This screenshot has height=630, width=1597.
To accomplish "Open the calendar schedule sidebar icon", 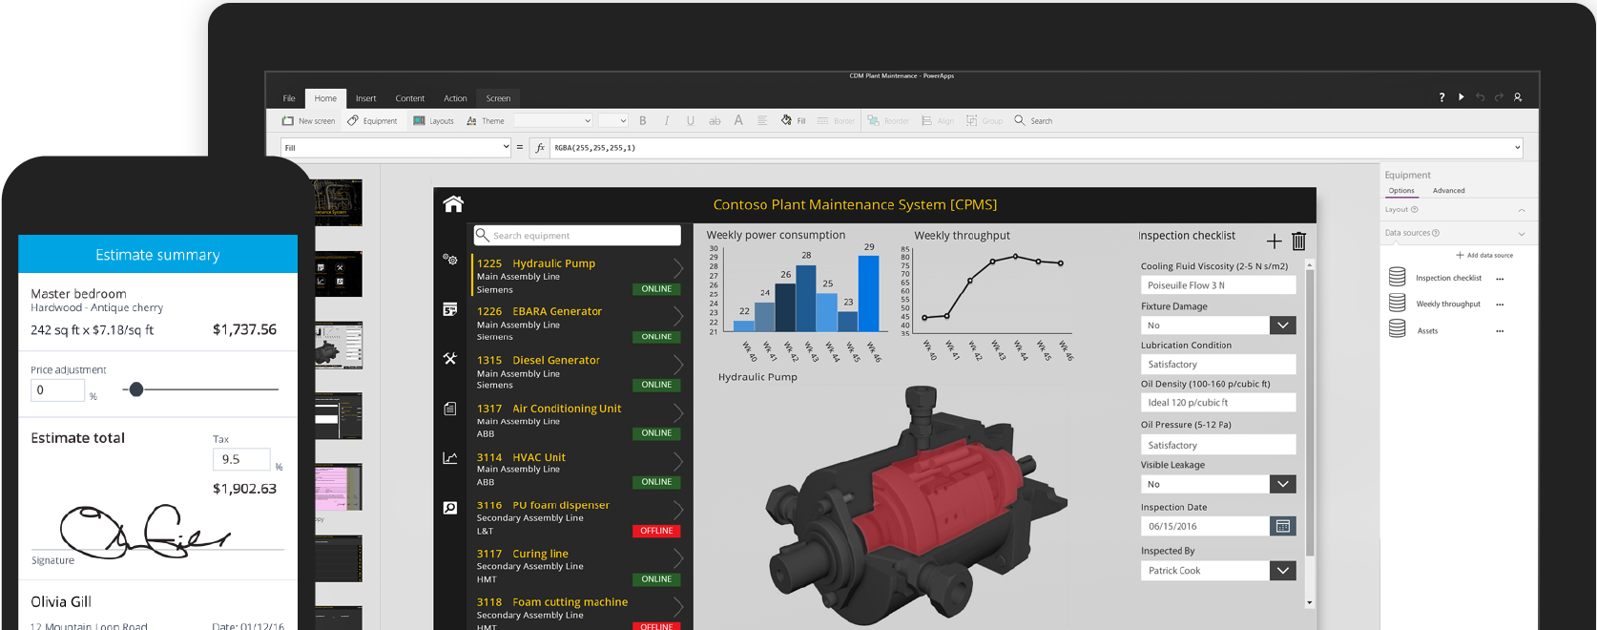I will 450,309.
